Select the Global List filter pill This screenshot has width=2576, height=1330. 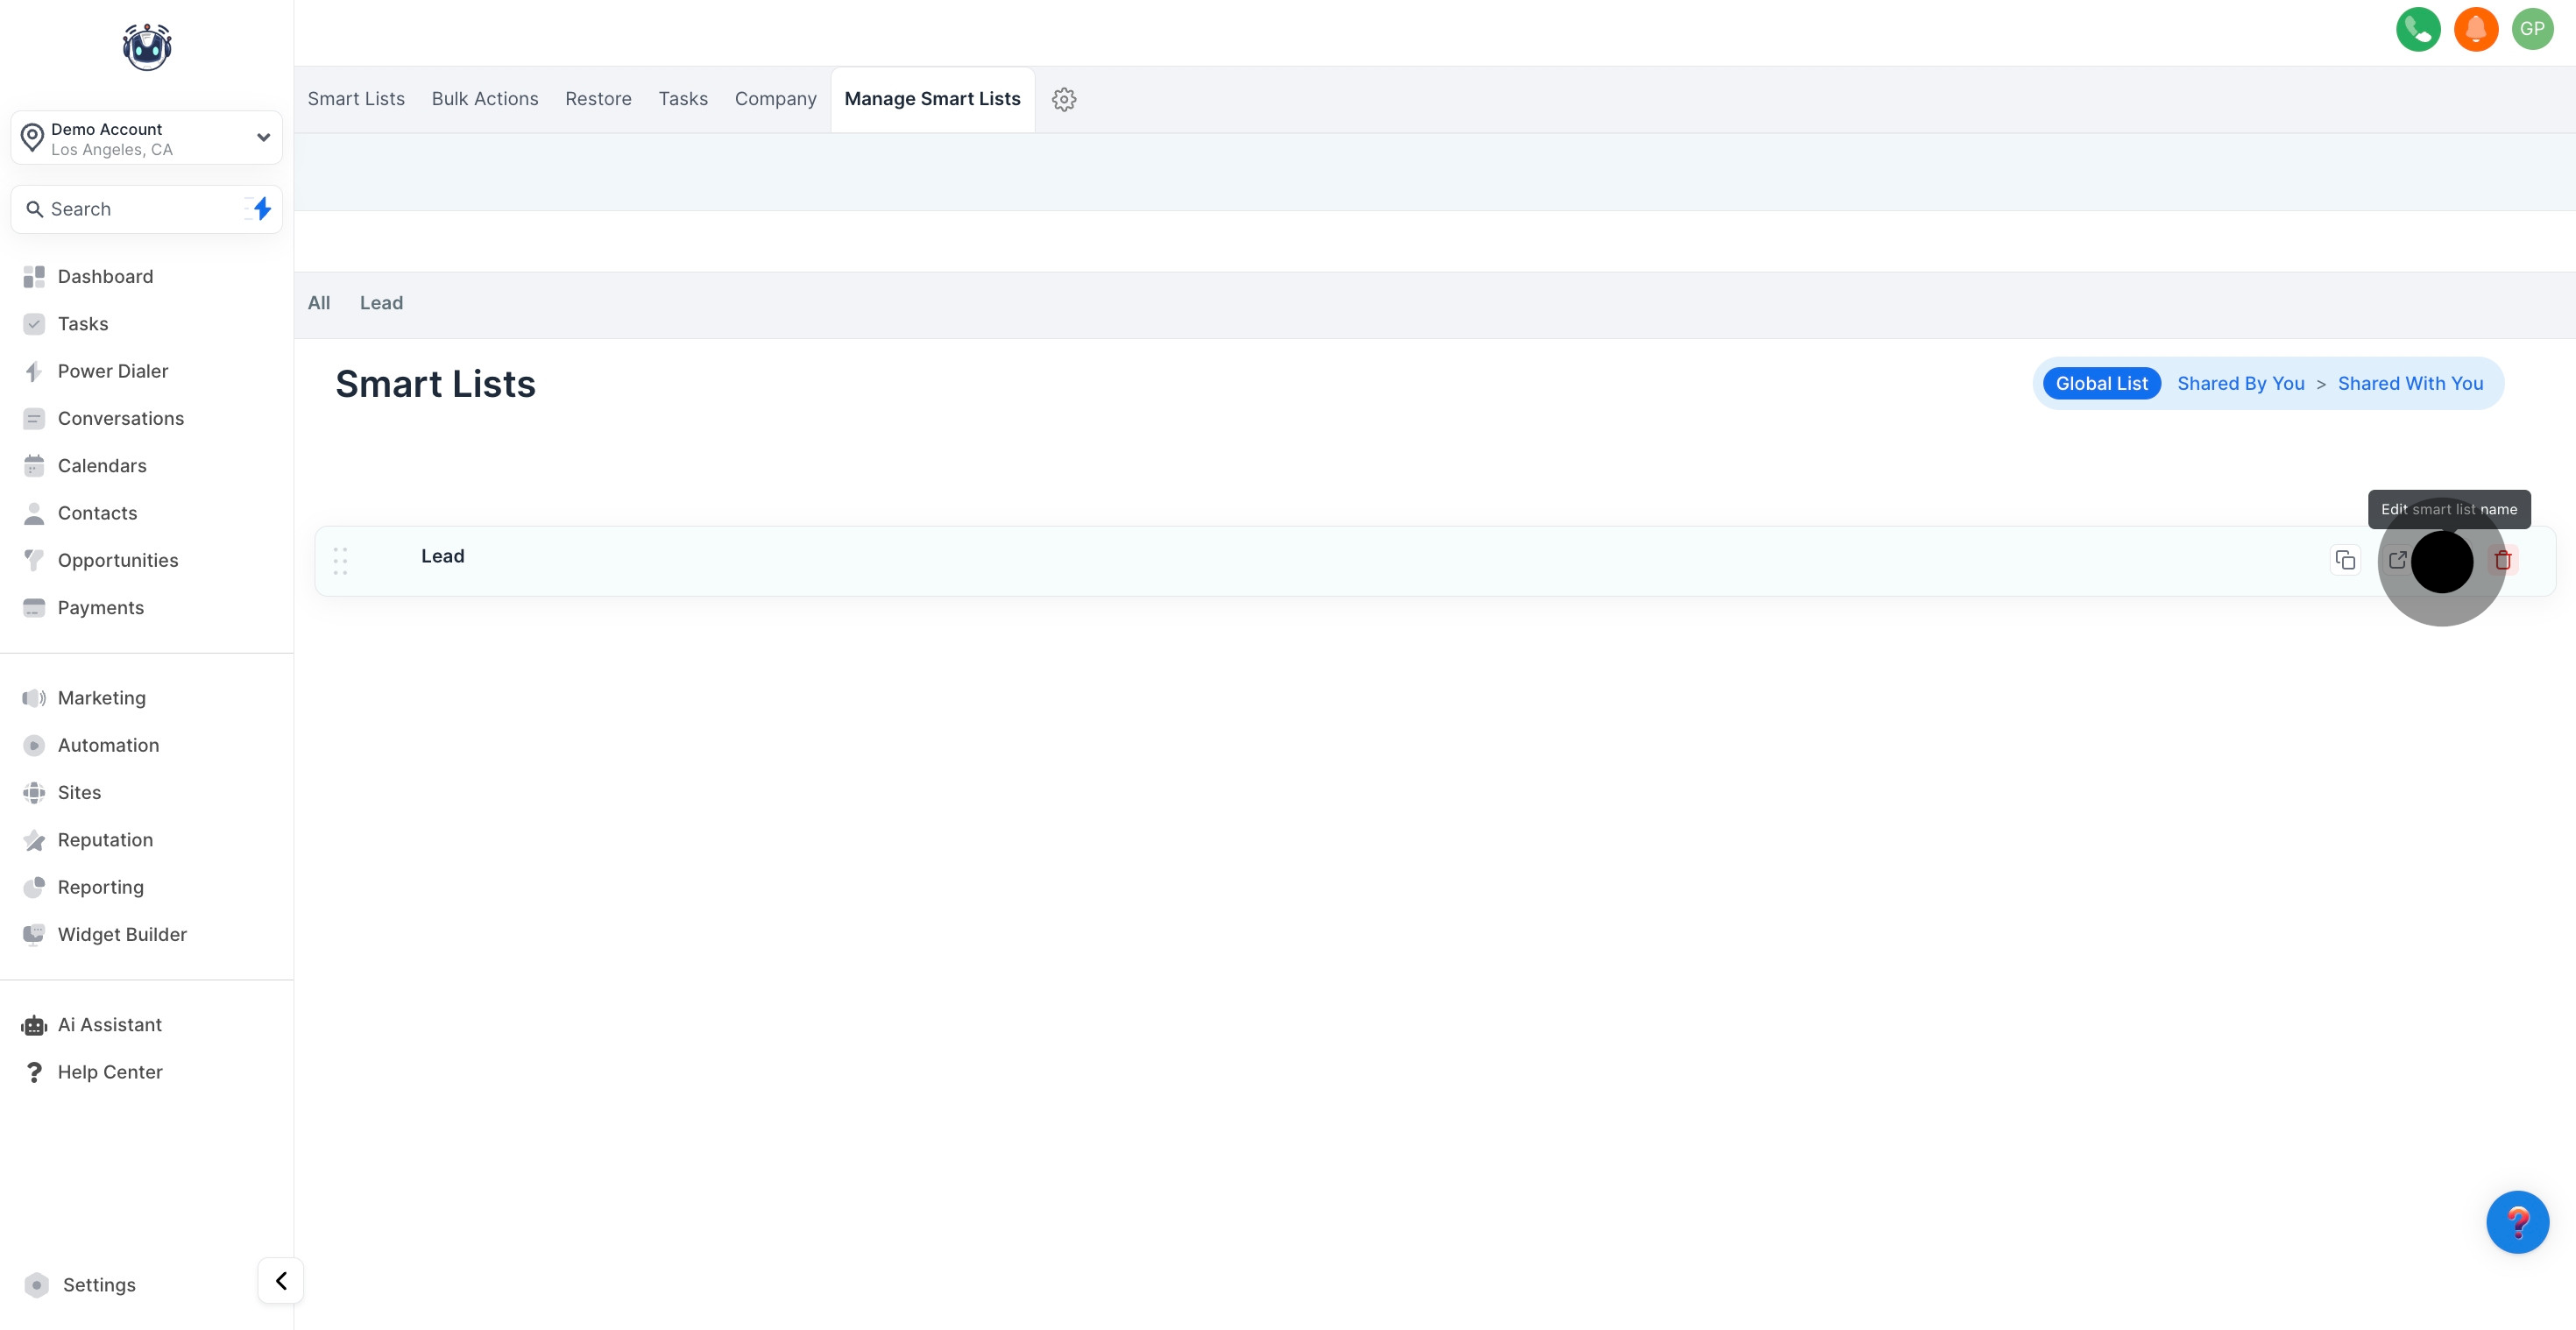[x=2101, y=384]
